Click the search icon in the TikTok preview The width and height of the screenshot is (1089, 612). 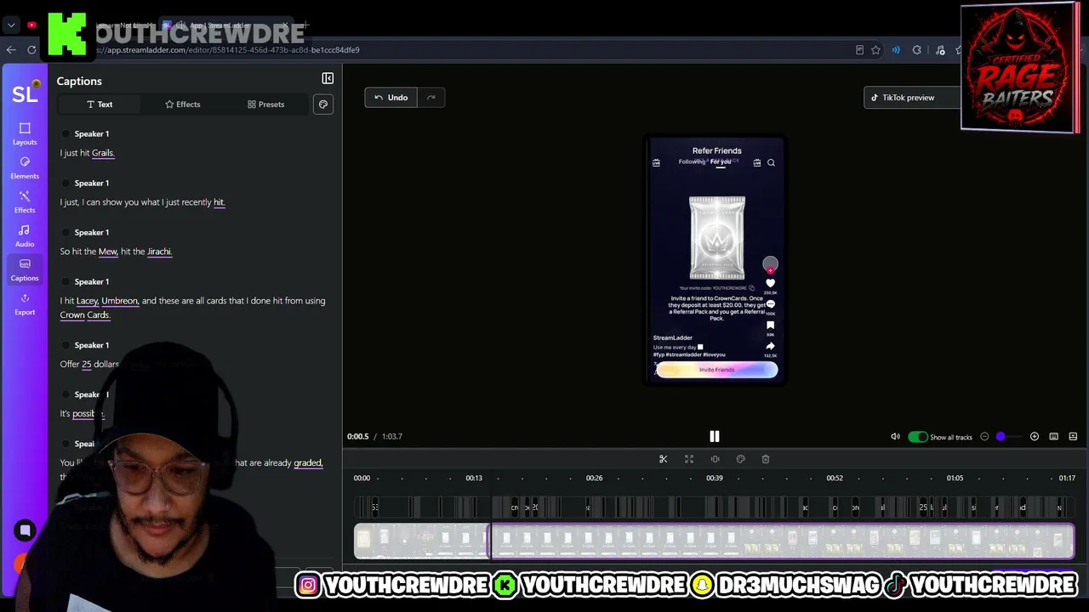point(771,162)
